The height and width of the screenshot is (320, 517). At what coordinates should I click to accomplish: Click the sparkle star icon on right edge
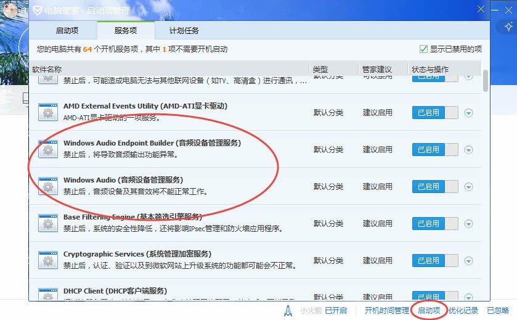(508, 27)
